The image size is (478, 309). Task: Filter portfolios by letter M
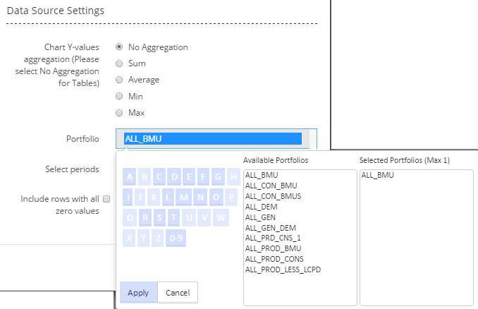pyautogui.click(x=184, y=197)
